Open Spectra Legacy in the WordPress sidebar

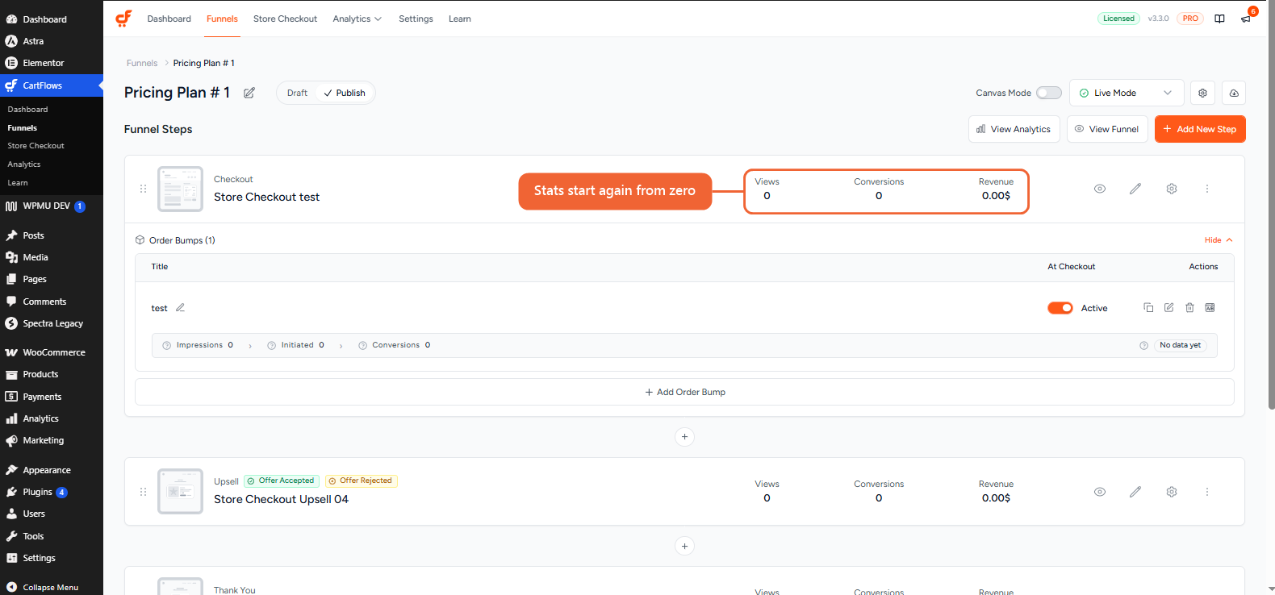point(52,323)
